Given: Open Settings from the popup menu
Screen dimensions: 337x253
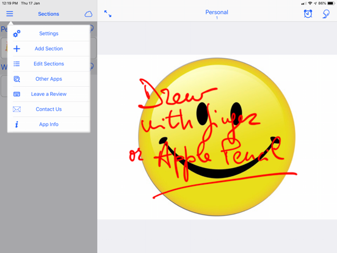Looking at the screenshot, I should coord(49,34).
